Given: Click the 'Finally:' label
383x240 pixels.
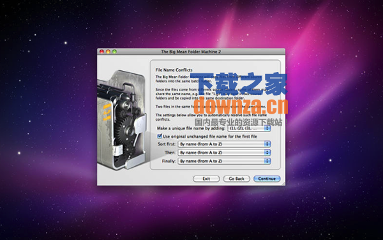Looking at the screenshot, I should [169, 161].
